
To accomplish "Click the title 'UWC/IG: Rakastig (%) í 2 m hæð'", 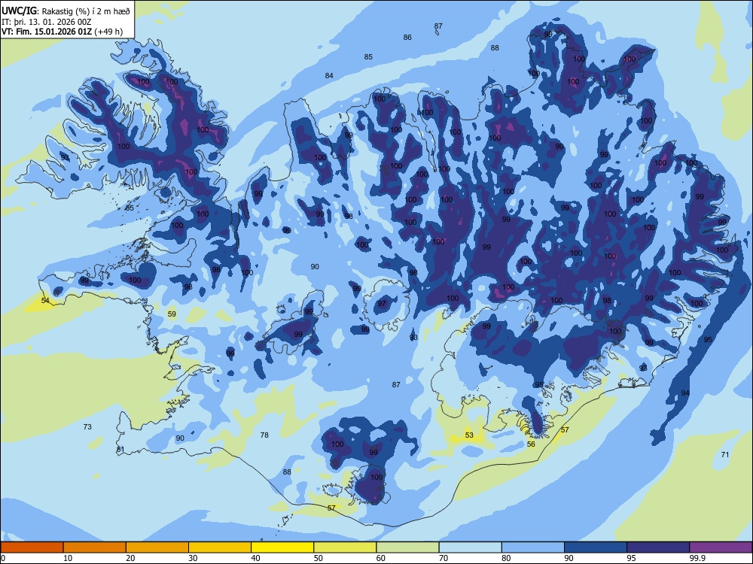I will click(66, 11).
